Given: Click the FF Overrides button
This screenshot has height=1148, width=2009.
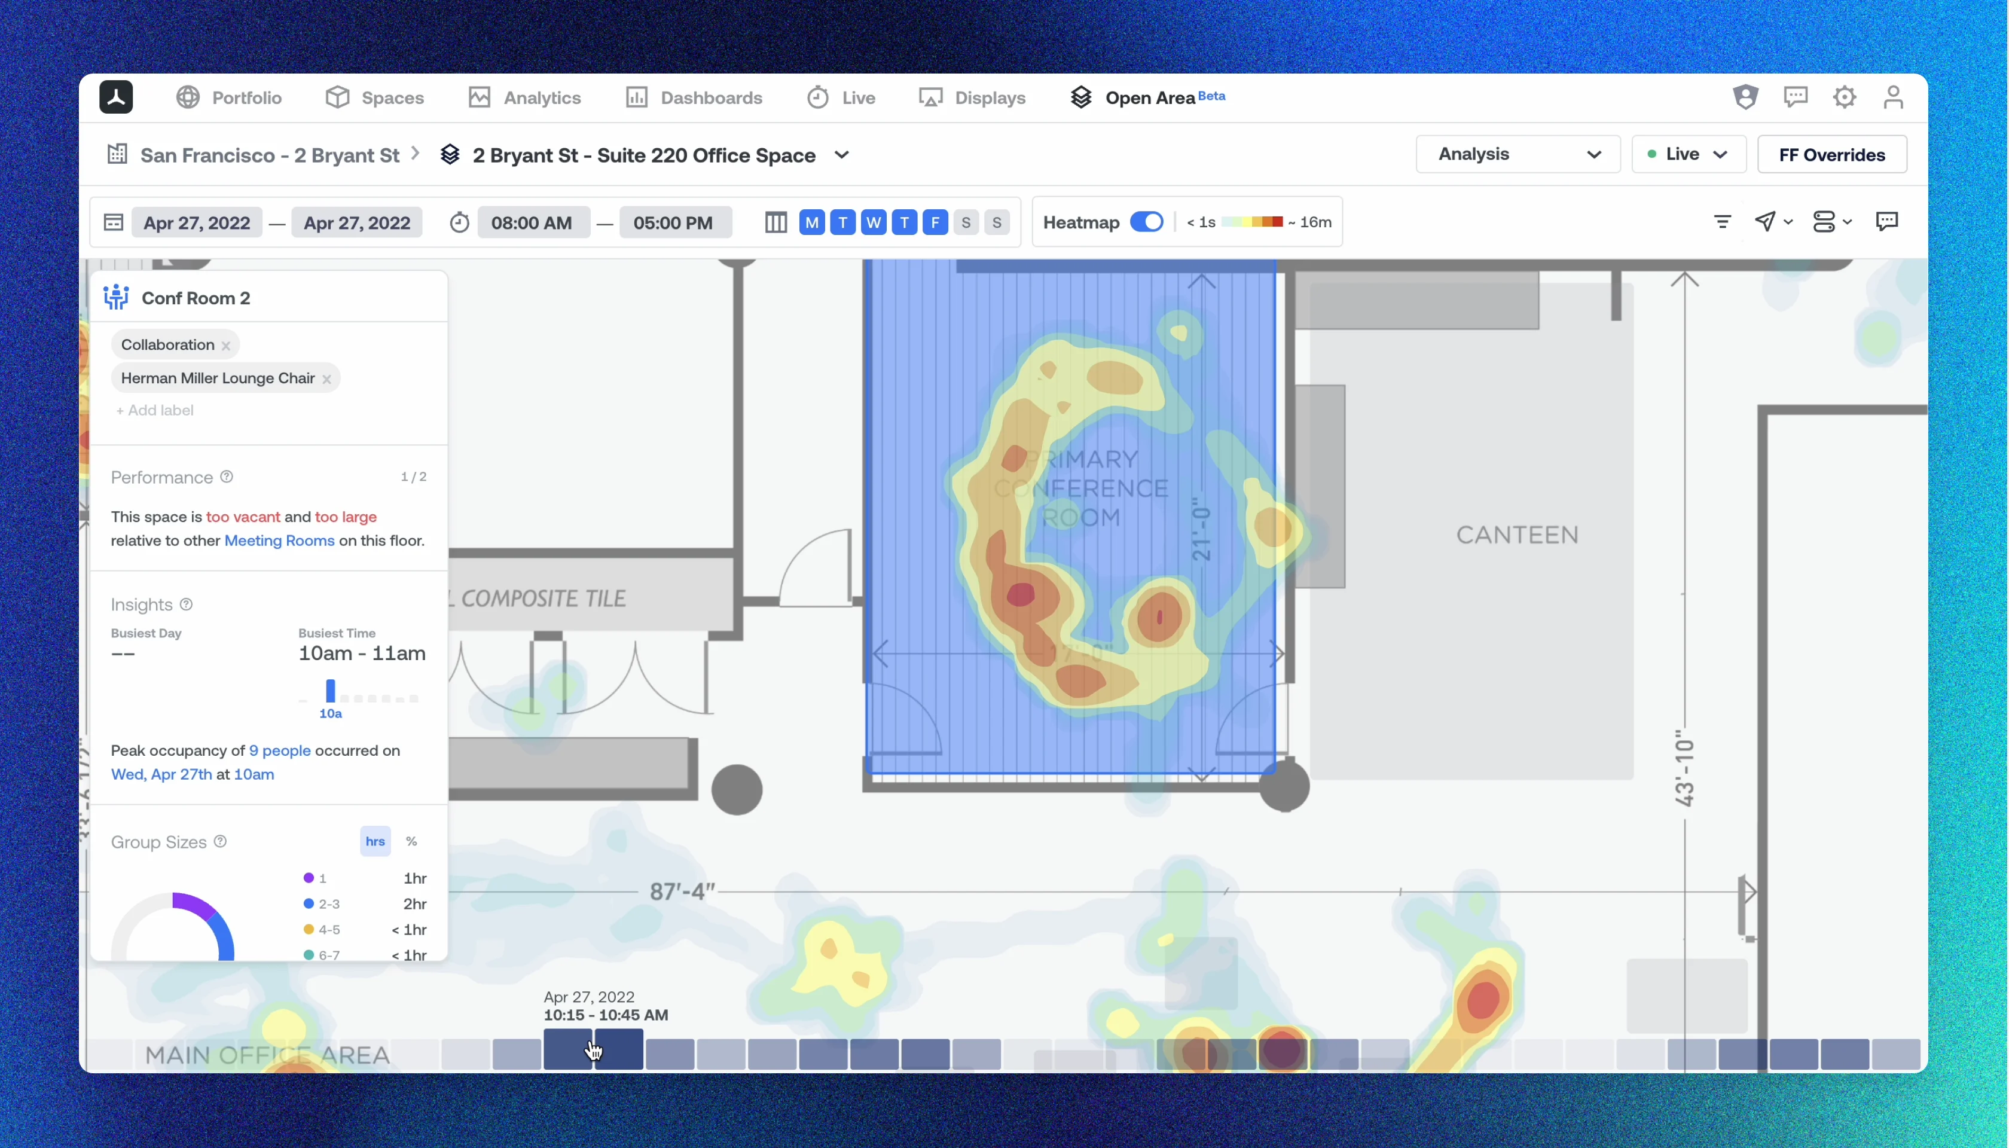Looking at the screenshot, I should [x=1831, y=154].
